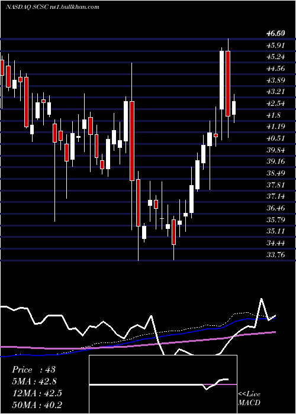Click the <<Live MACD label
The width and height of the screenshot is (296, 414).
(x=249, y=398)
